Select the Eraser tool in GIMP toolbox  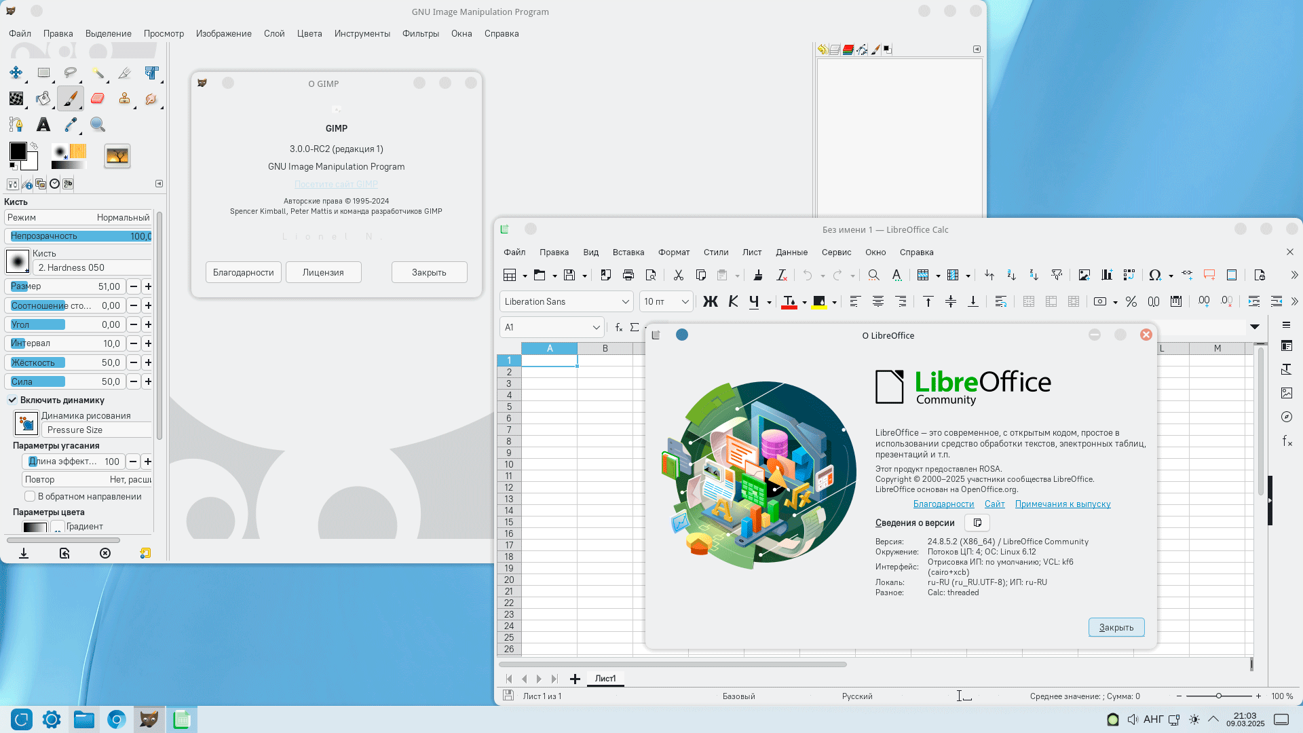click(x=98, y=99)
